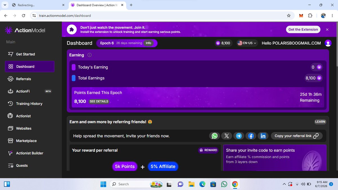Expand the tab search chevron
Screen dimensions: 338x190
pyautogui.click(x=5, y=5)
